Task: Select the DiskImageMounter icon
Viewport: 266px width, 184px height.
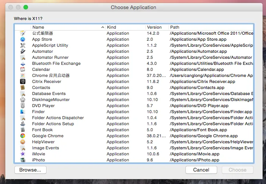Action: pyautogui.click(x=23, y=100)
